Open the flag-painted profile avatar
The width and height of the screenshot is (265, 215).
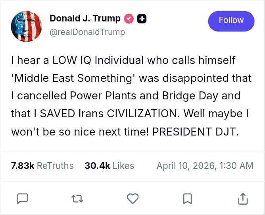(x=26, y=26)
